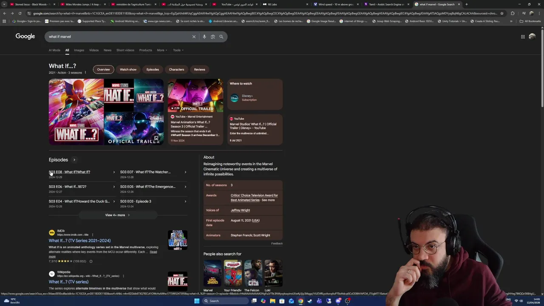The width and height of the screenshot is (544, 306).
Task: Open a new browser tab with plus
Action: point(466,4)
